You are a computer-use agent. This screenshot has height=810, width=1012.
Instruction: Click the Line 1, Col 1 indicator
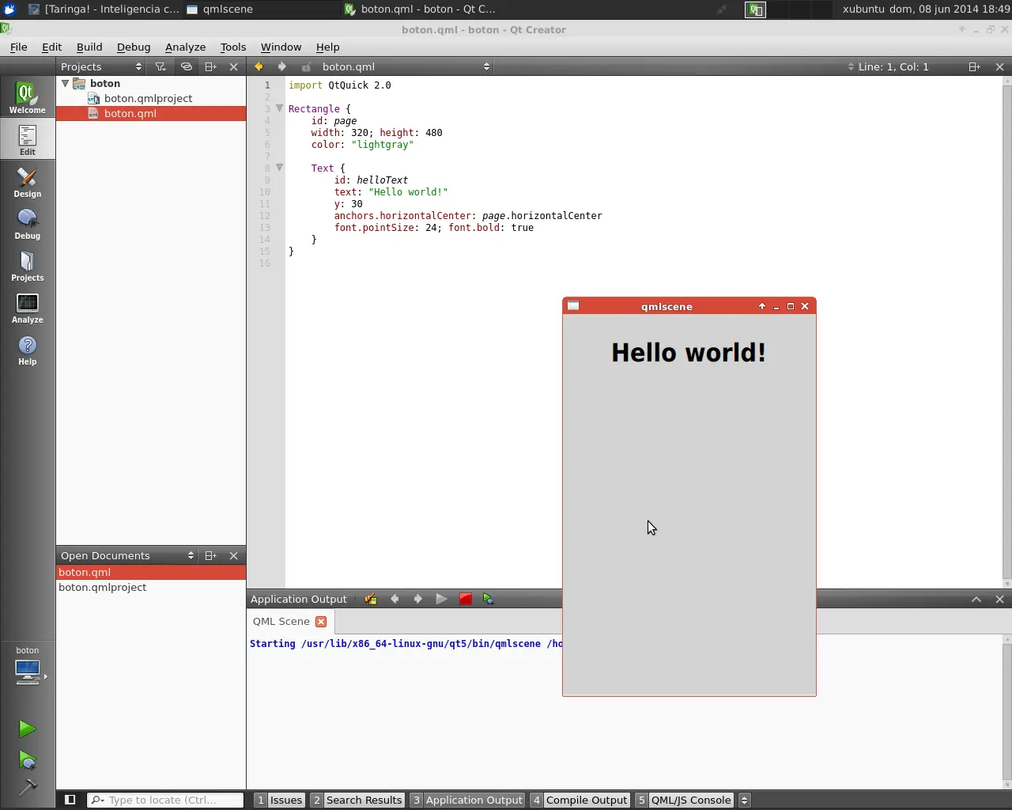click(893, 67)
